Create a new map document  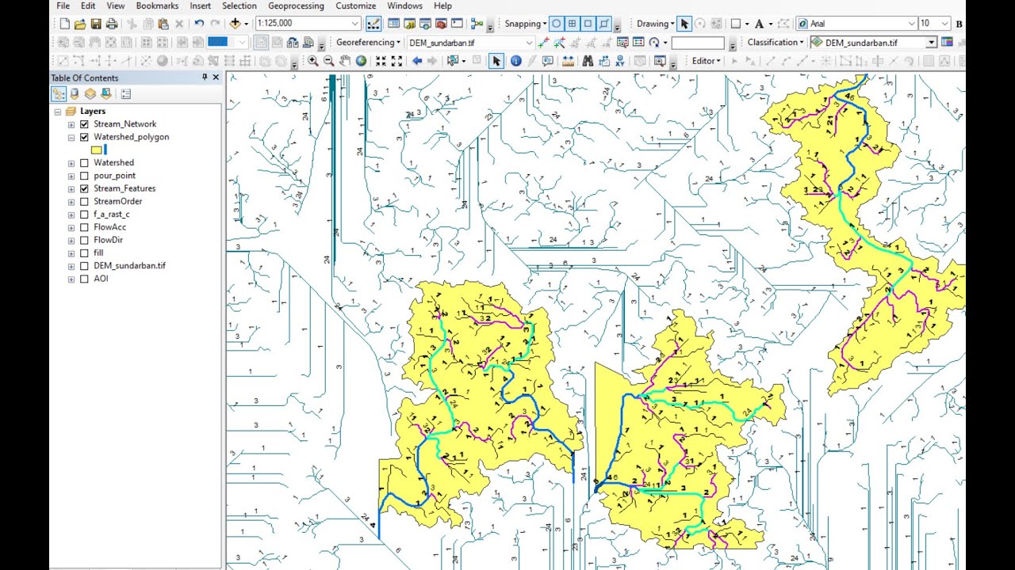[64, 24]
